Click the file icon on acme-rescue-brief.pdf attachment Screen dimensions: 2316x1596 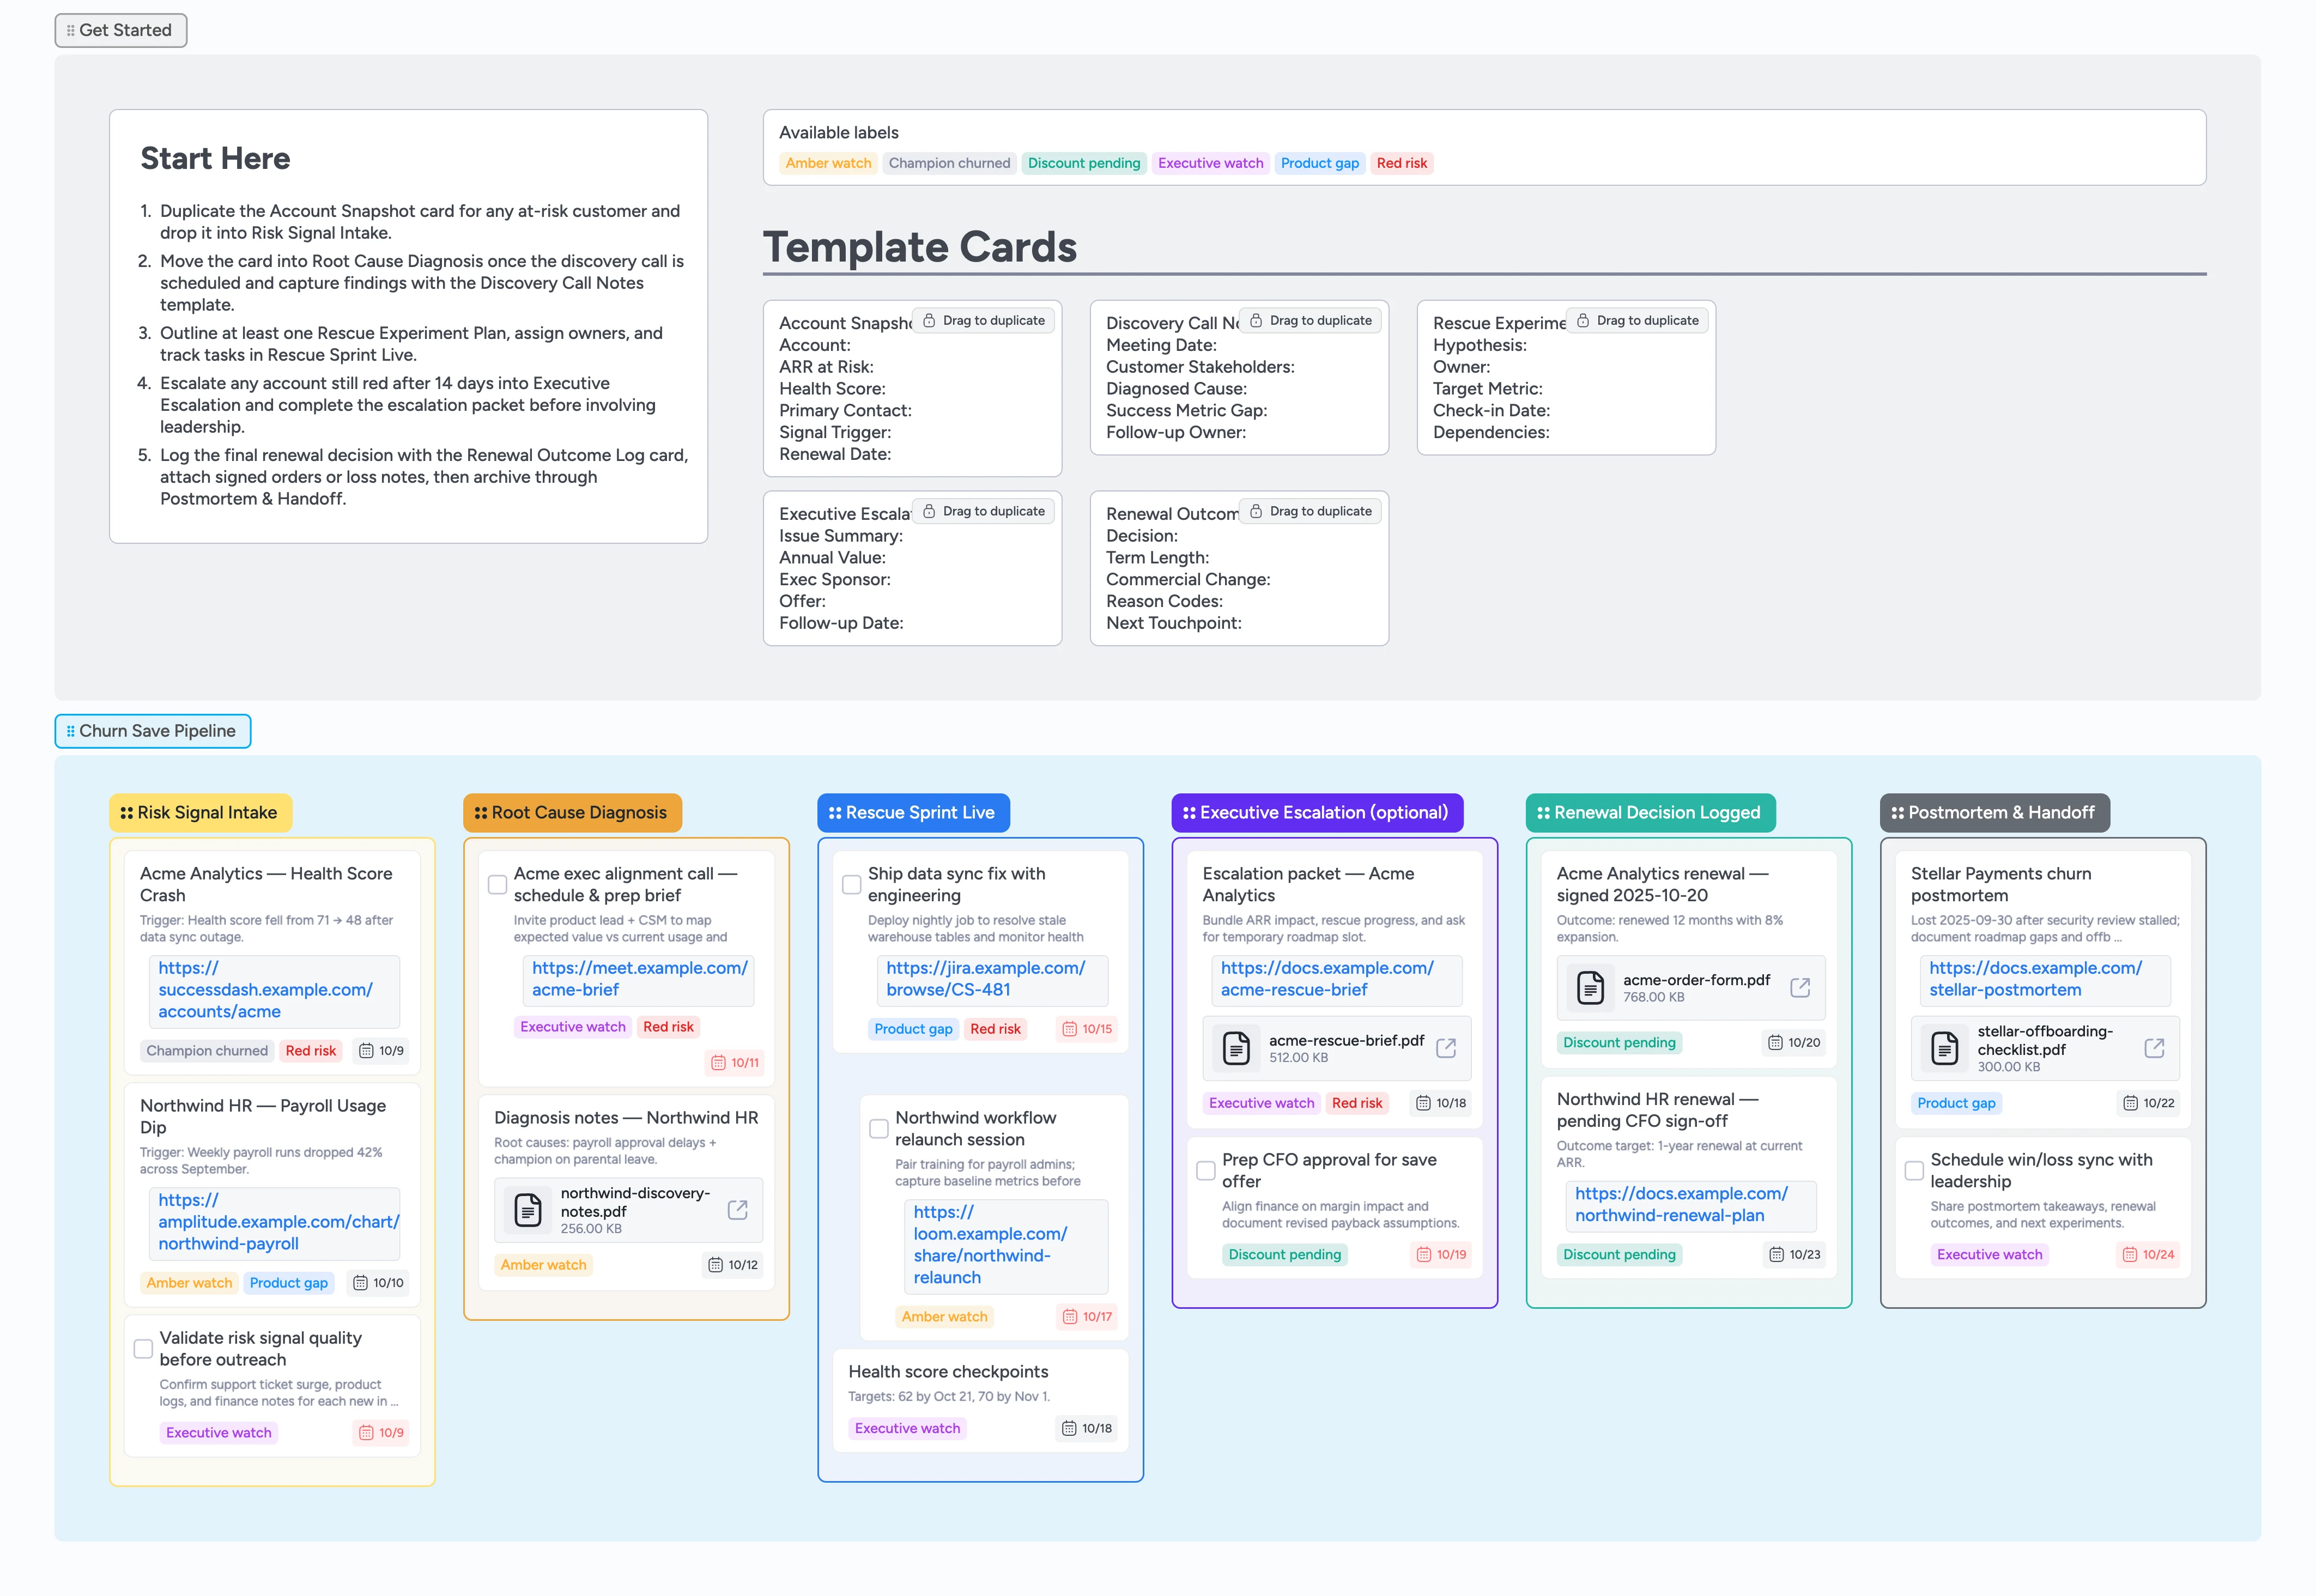tap(1237, 1048)
